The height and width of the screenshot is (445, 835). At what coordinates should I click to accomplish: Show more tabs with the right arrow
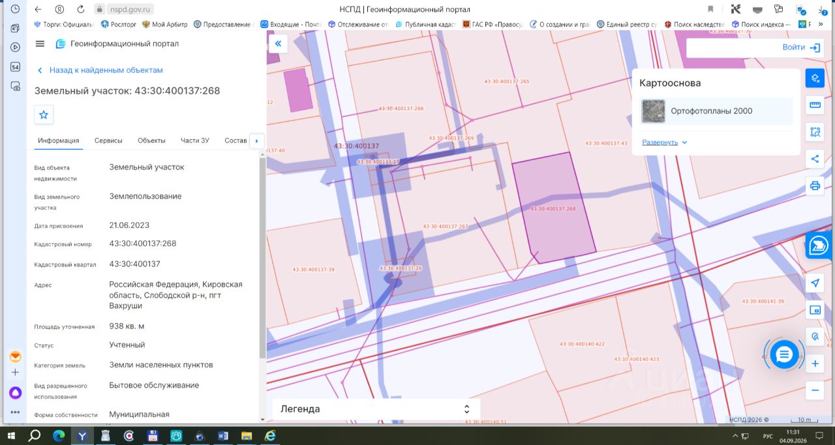click(257, 141)
